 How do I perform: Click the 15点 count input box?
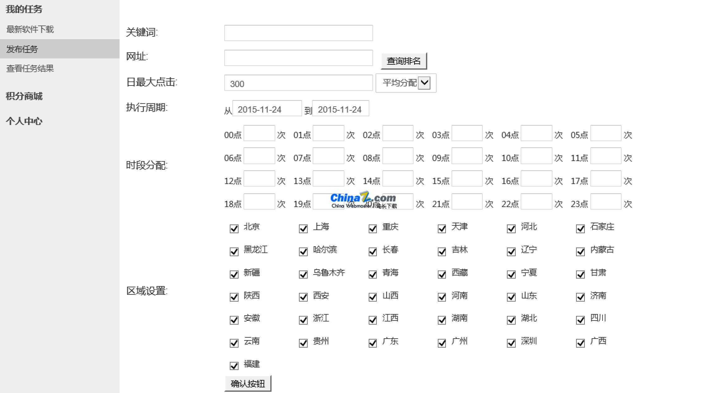(x=467, y=178)
